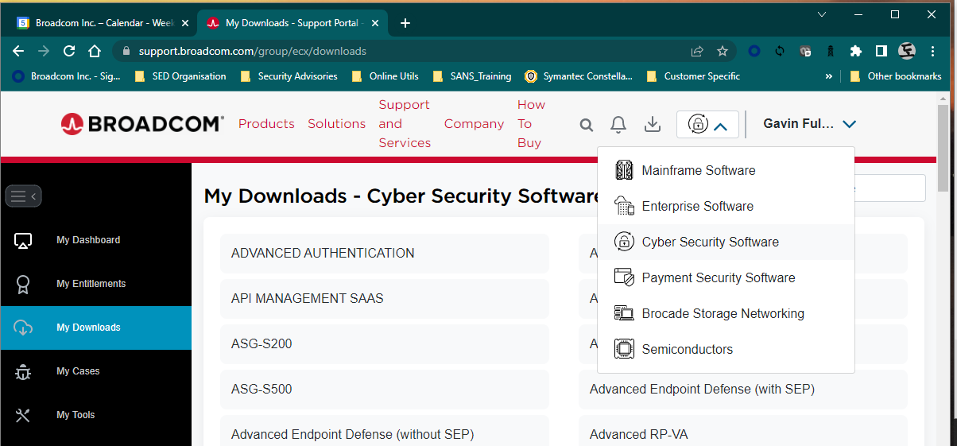This screenshot has height=446, width=957.
Task: Open the Security Advisories bookmark folder
Action: coord(289,76)
